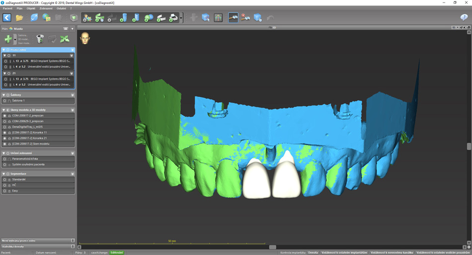
Task: Collapse the Segmentace section
Action: click(4, 174)
